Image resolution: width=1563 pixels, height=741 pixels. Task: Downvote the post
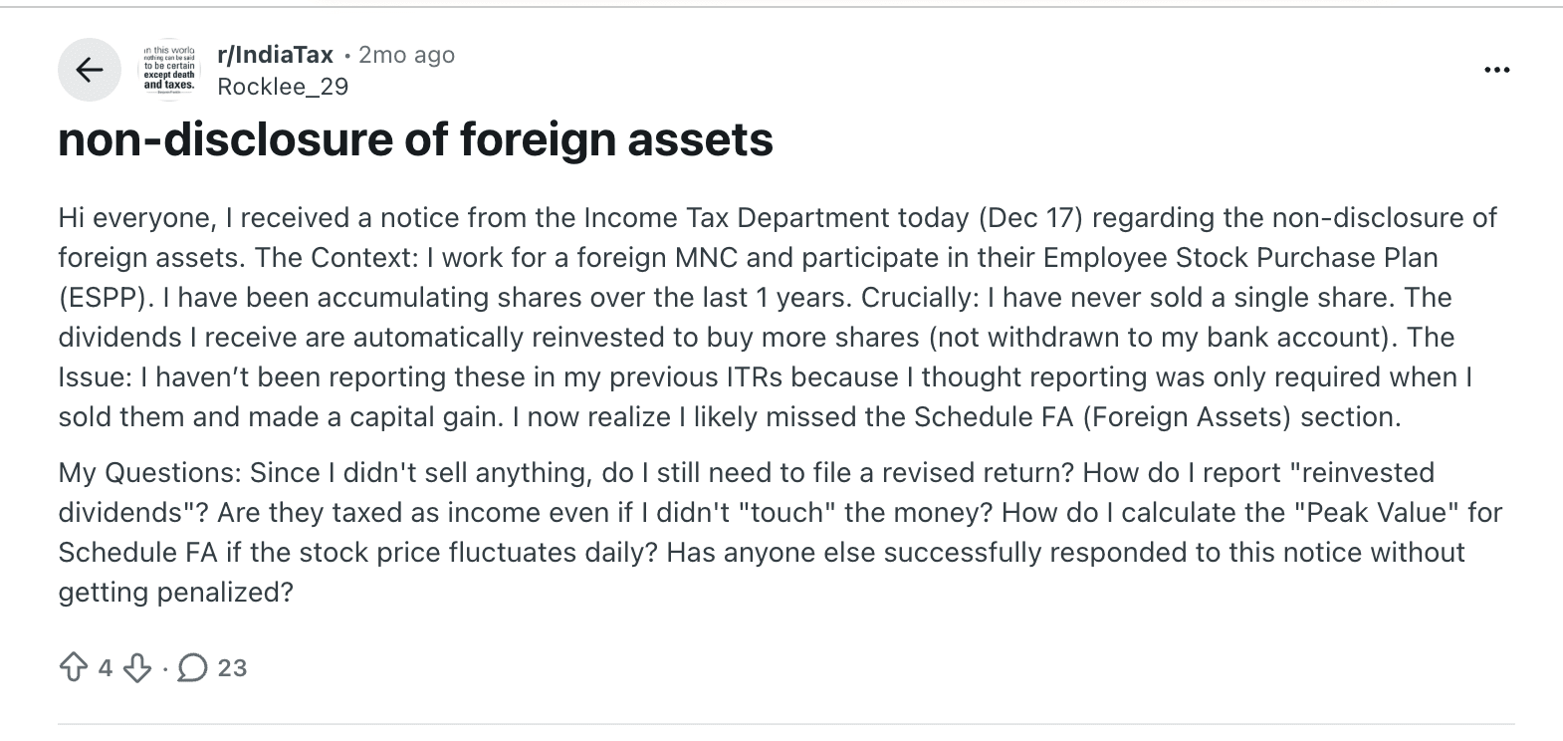point(136,667)
